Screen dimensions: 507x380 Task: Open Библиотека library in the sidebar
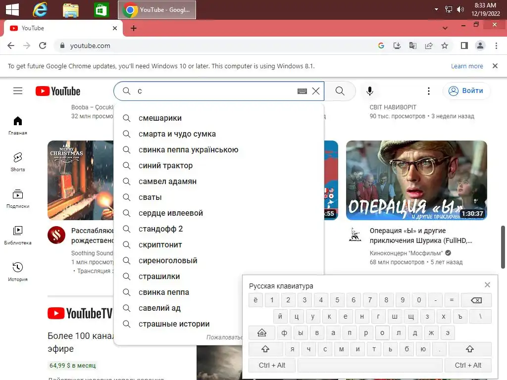pos(18,235)
